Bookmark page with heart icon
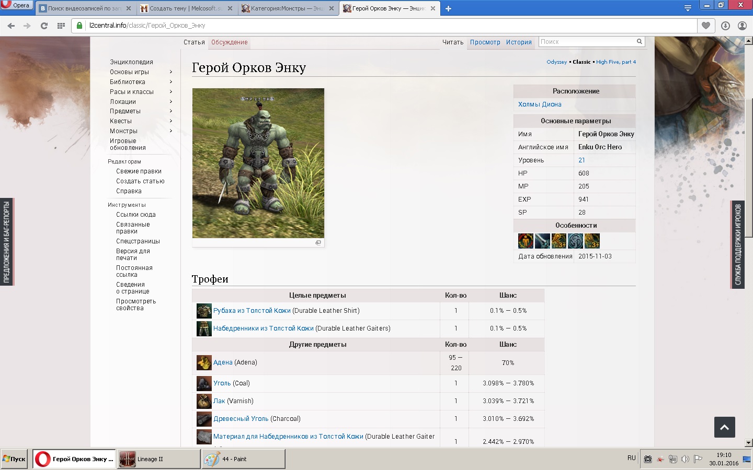Screen dimensions: 753x470 click(x=706, y=26)
